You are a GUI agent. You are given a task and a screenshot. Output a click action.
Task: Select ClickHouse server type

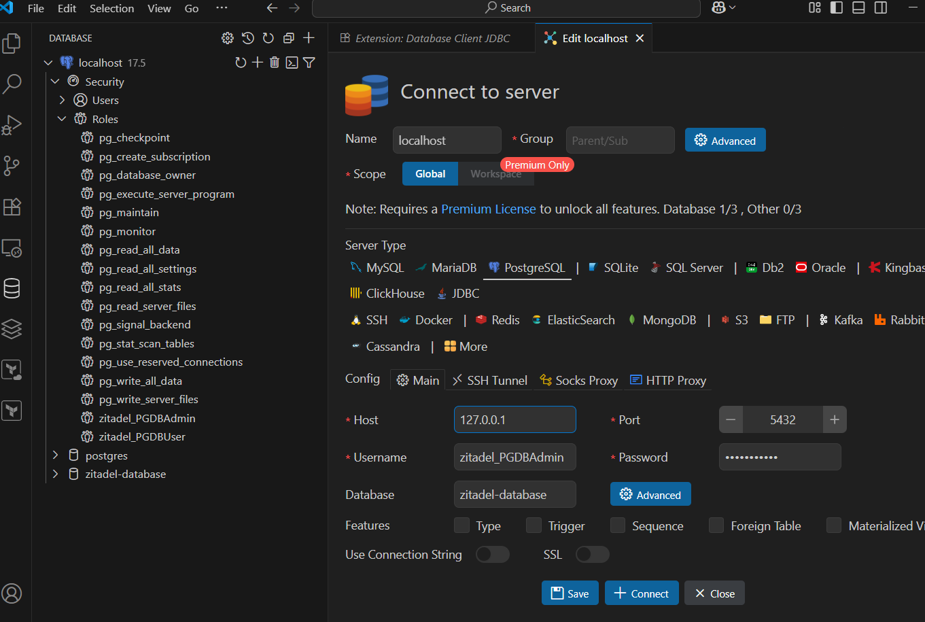pyautogui.click(x=387, y=294)
